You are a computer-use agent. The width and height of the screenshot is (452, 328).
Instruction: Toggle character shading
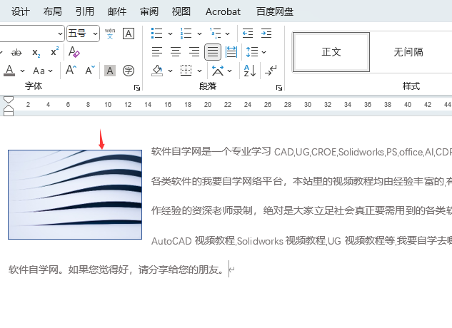[110, 71]
